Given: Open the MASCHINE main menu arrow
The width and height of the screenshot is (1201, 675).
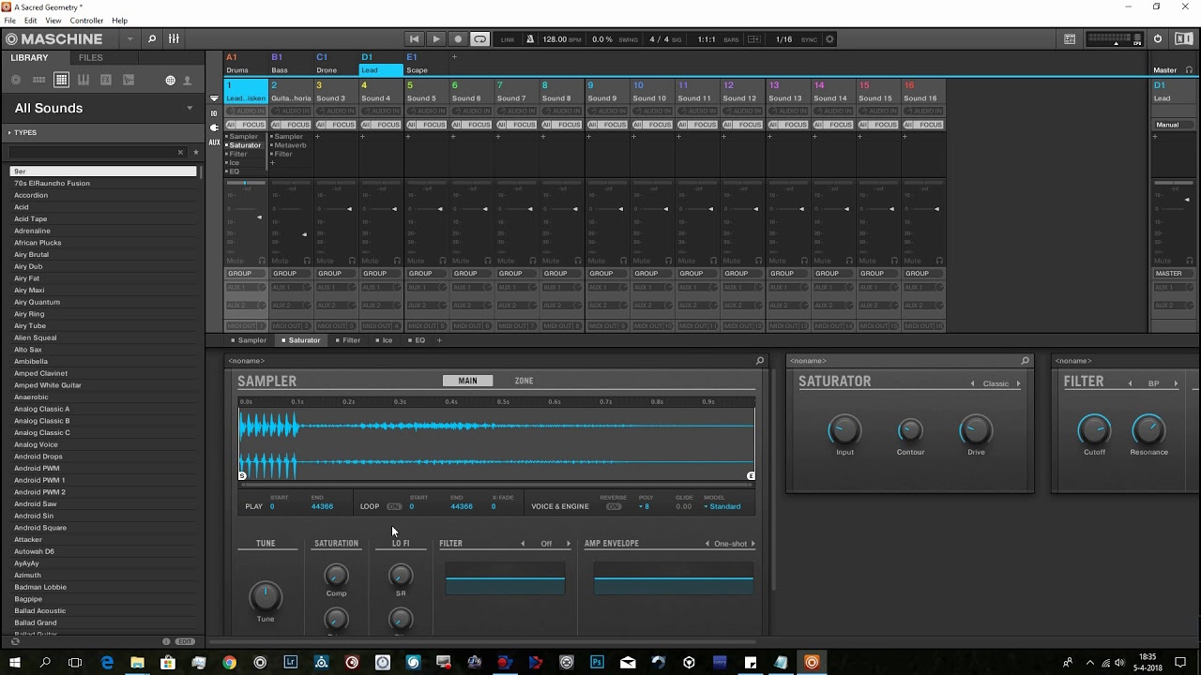Looking at the screenshot, I should click(129, 39).
